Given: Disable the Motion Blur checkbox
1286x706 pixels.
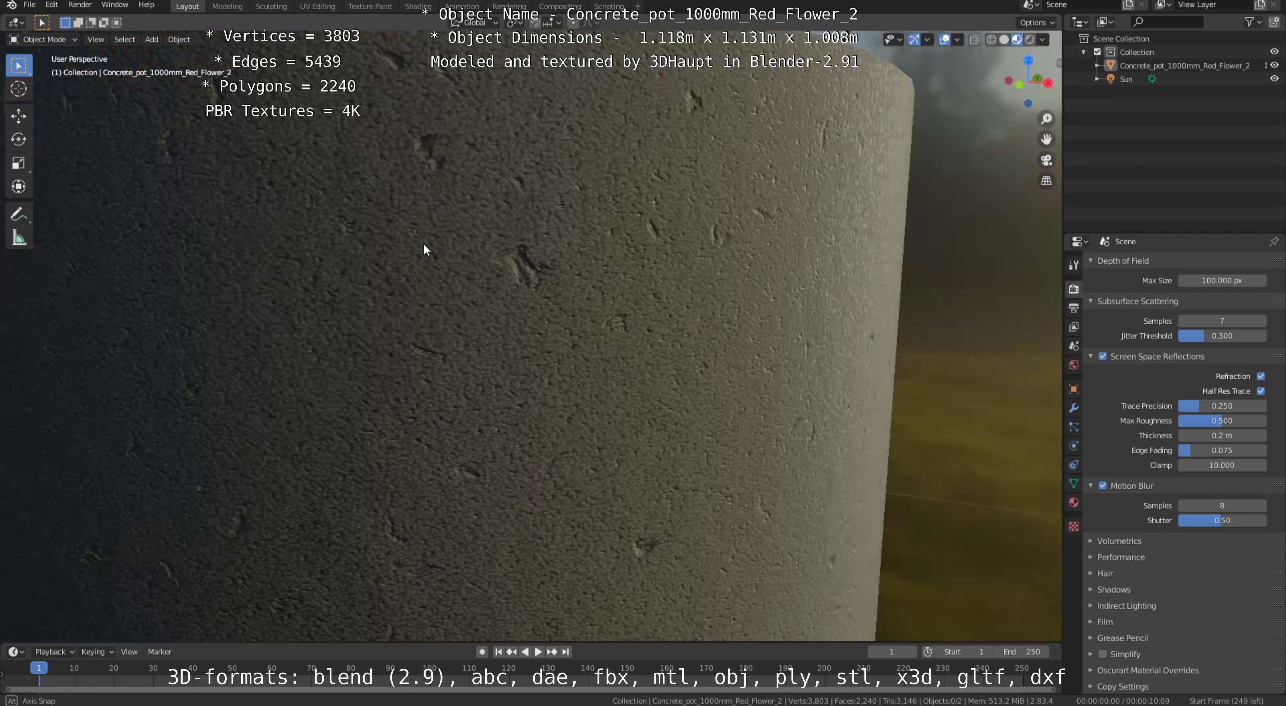Looking at the screenshot, I should [x=1103, y=486].
